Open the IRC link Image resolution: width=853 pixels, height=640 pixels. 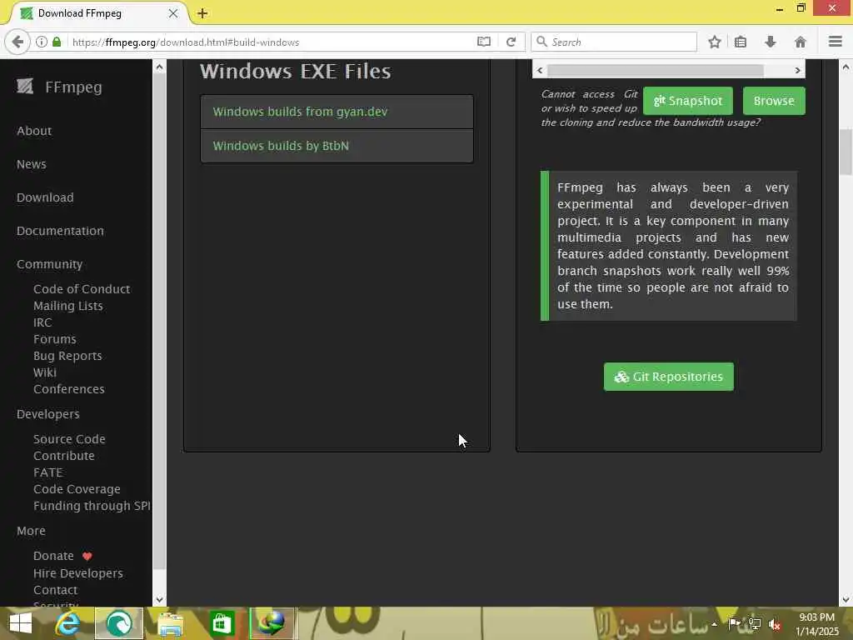pos(42,322)
